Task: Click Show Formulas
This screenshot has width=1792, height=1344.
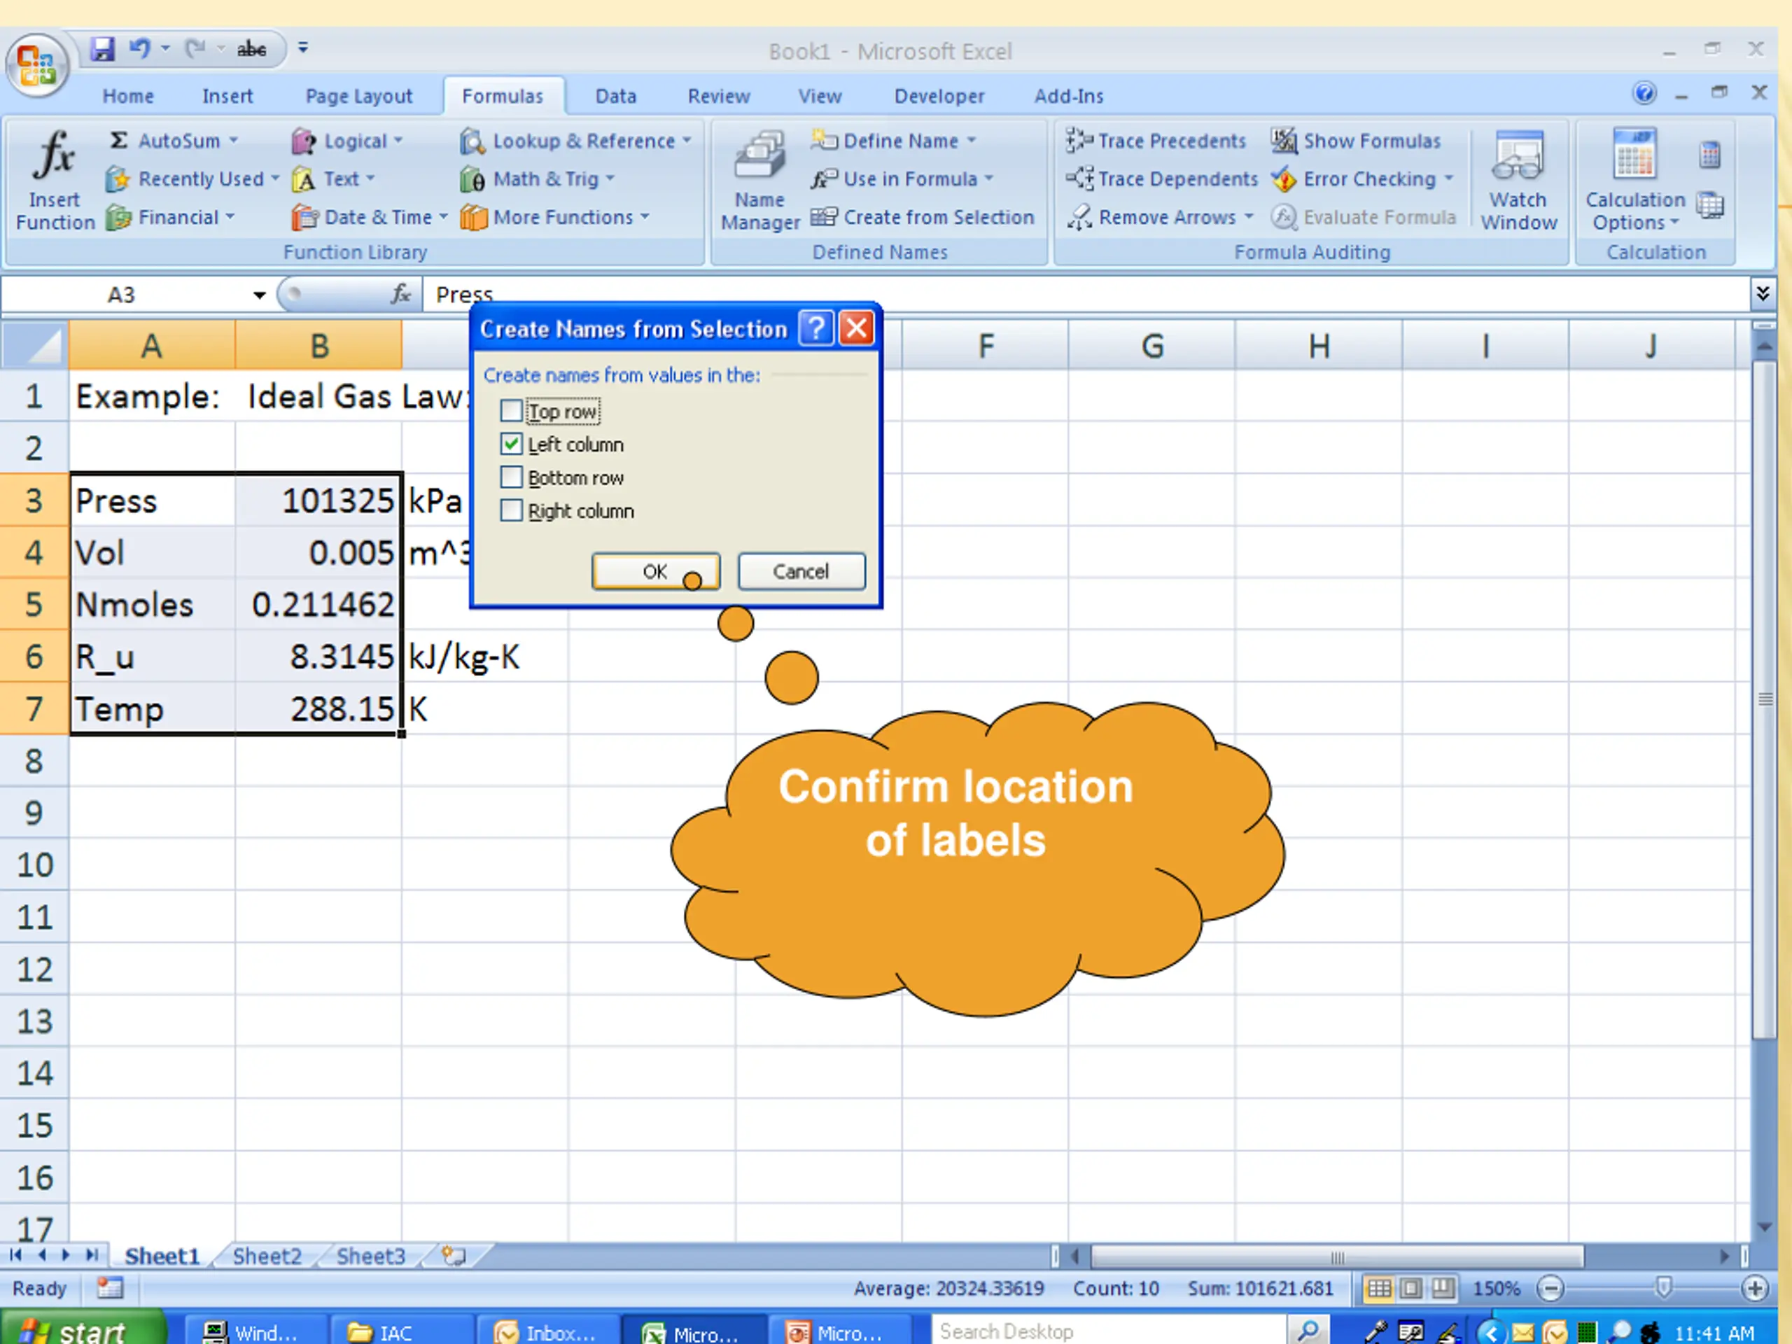Action: [x=1356, y=141]
